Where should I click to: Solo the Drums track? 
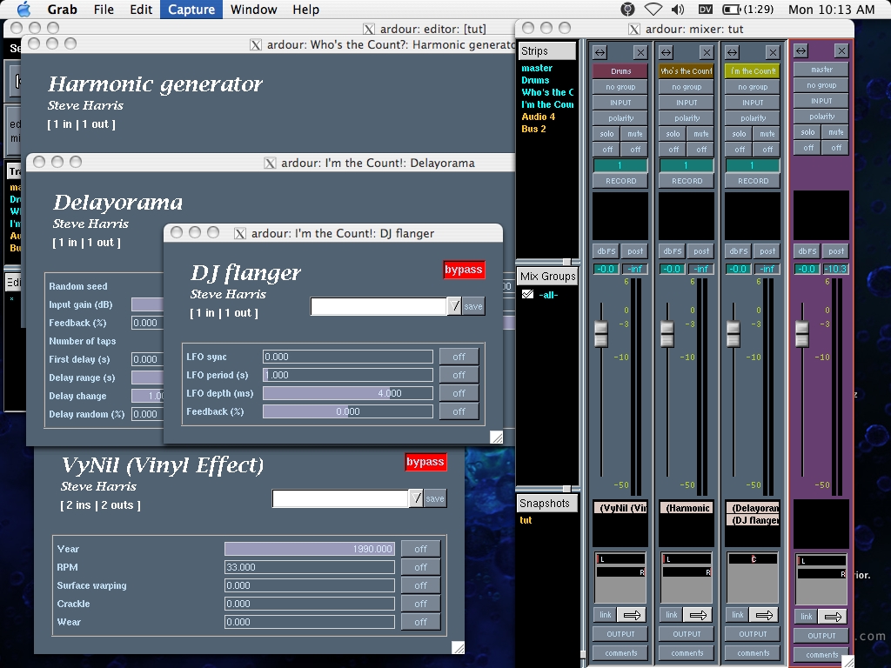(x=606, y=134)
